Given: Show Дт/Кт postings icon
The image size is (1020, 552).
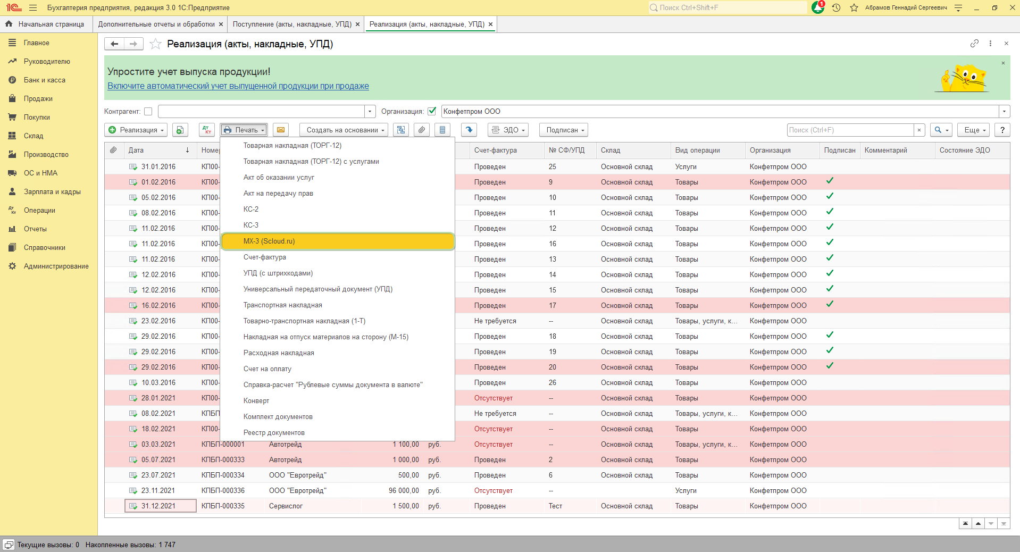Looking at the screenshot, I should 206,130.
